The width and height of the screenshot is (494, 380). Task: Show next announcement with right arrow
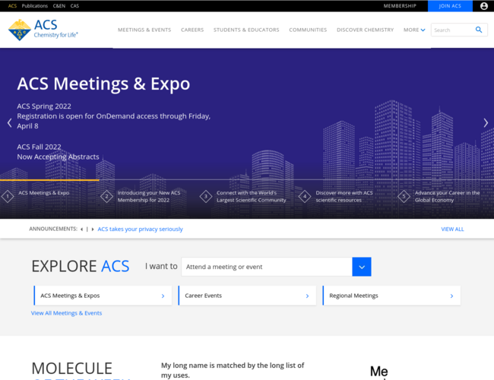(x=92, y=229)
